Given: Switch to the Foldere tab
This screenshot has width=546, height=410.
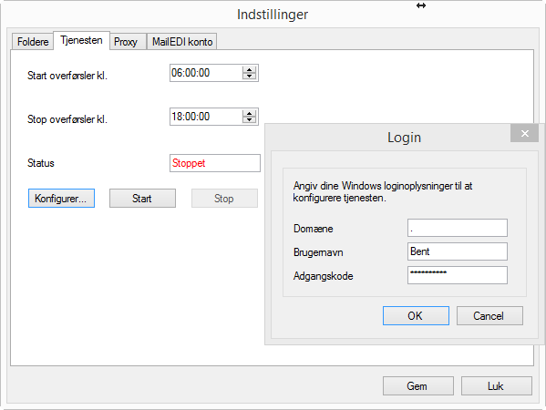Looking at the screenshot, I should [x=33, y=42].
